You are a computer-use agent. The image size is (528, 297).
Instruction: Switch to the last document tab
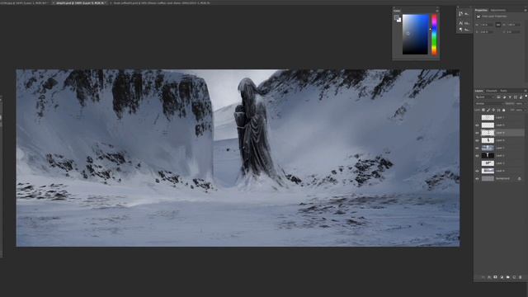(x=162, y=2)
